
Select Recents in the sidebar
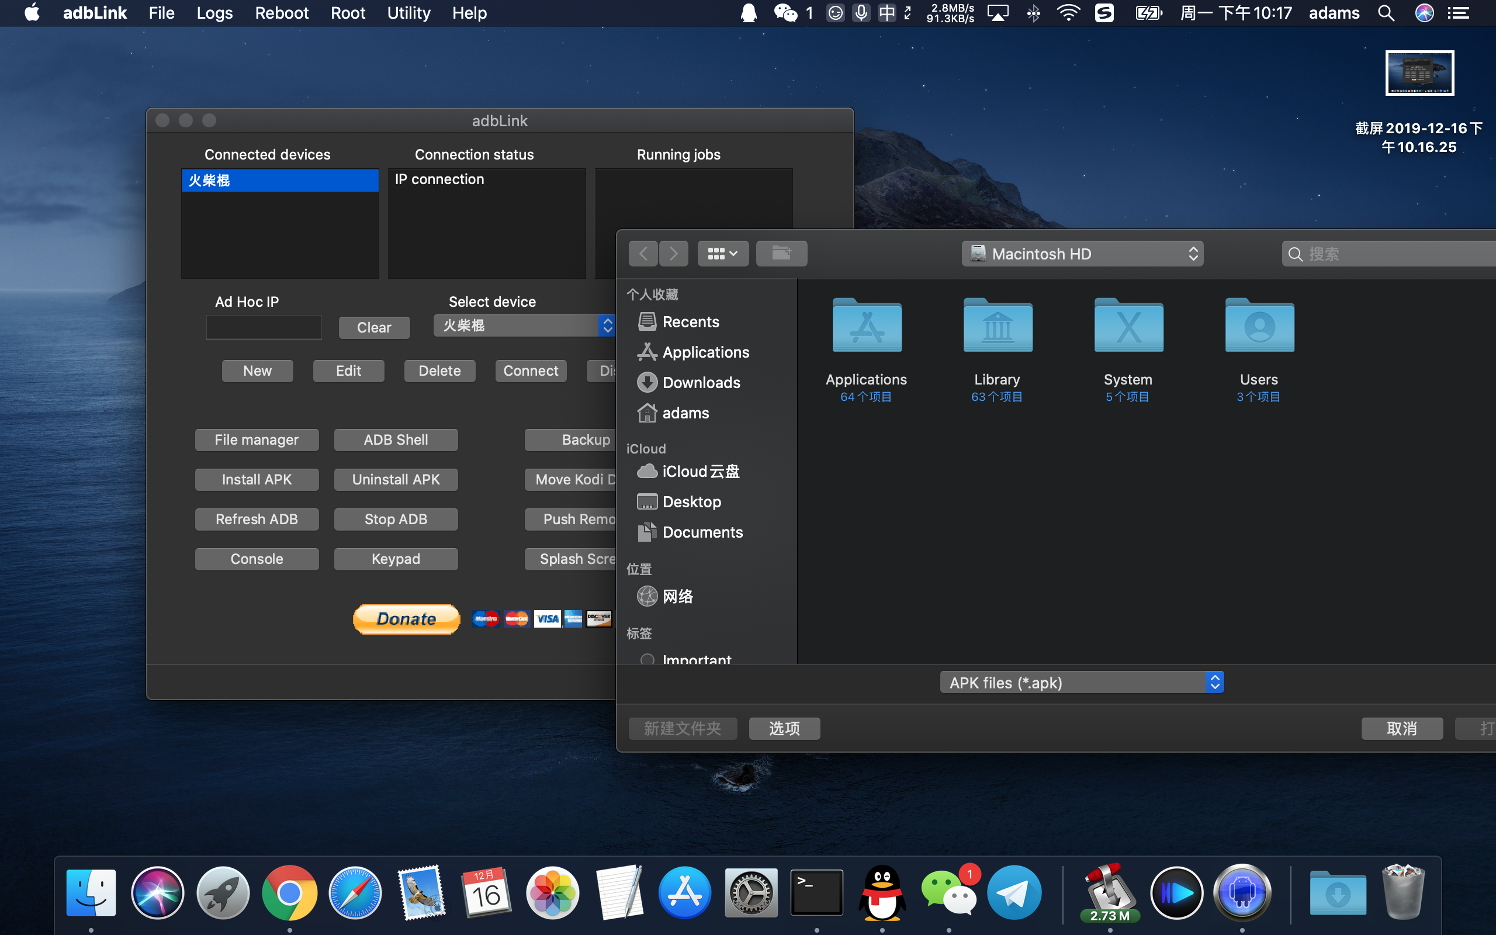(691, 321)
